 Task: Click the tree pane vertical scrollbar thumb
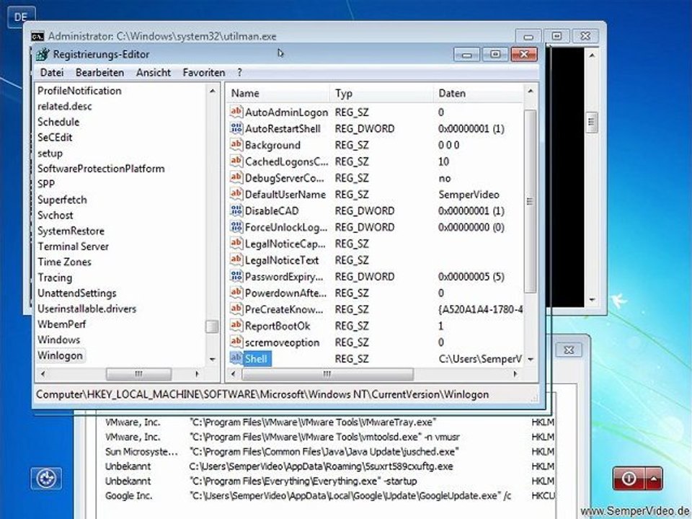[x=212, y=327]
